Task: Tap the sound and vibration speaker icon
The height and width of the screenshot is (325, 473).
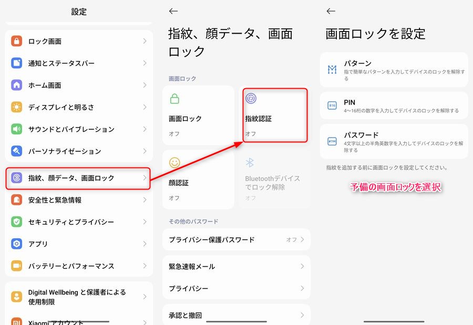Action: (17, 129)
